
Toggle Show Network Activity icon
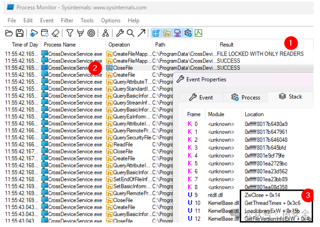tap(177, 33)
